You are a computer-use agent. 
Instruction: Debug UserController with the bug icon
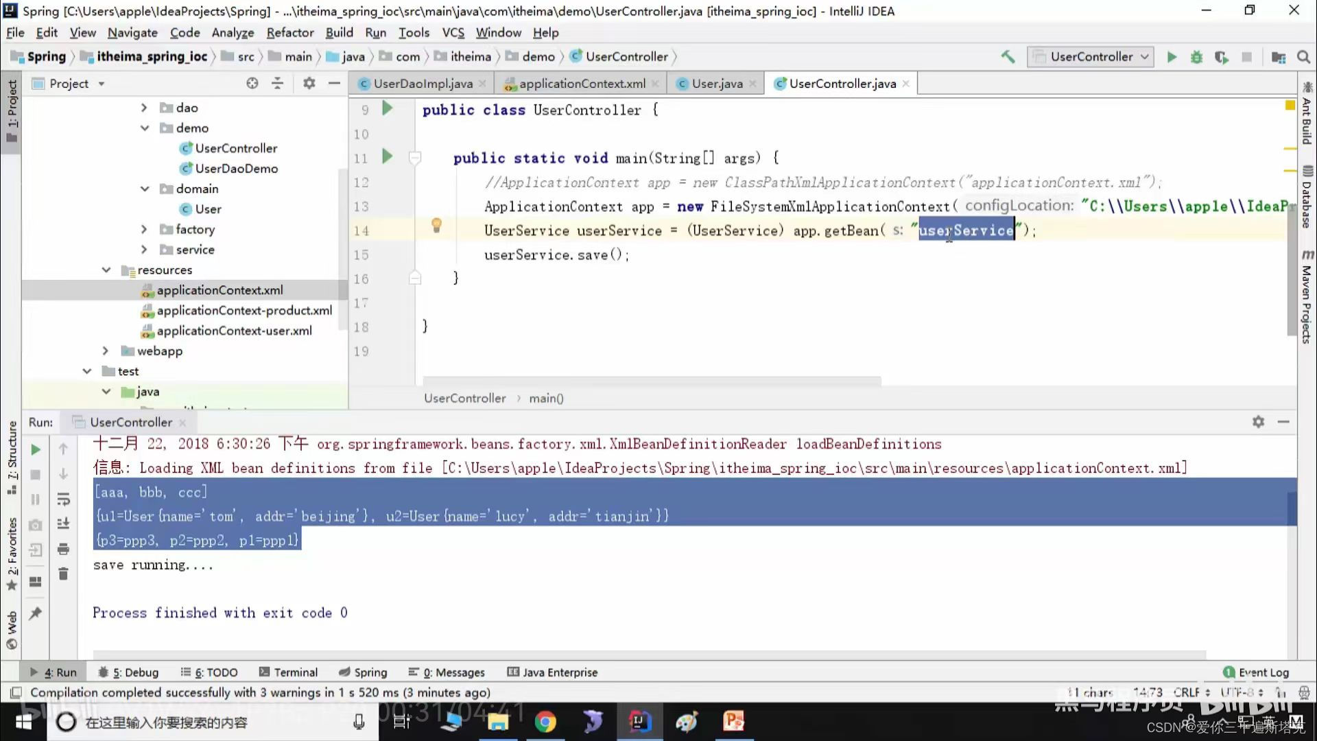click(x=1196, y=57)
